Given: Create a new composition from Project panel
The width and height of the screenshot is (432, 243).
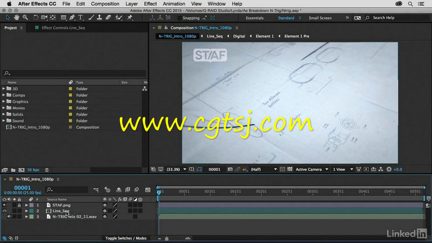Looking at the screenshot, I should coord(21,170).
